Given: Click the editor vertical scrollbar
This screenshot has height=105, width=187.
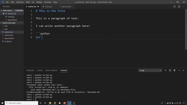Looking at the screenshot, I should 186,29.
